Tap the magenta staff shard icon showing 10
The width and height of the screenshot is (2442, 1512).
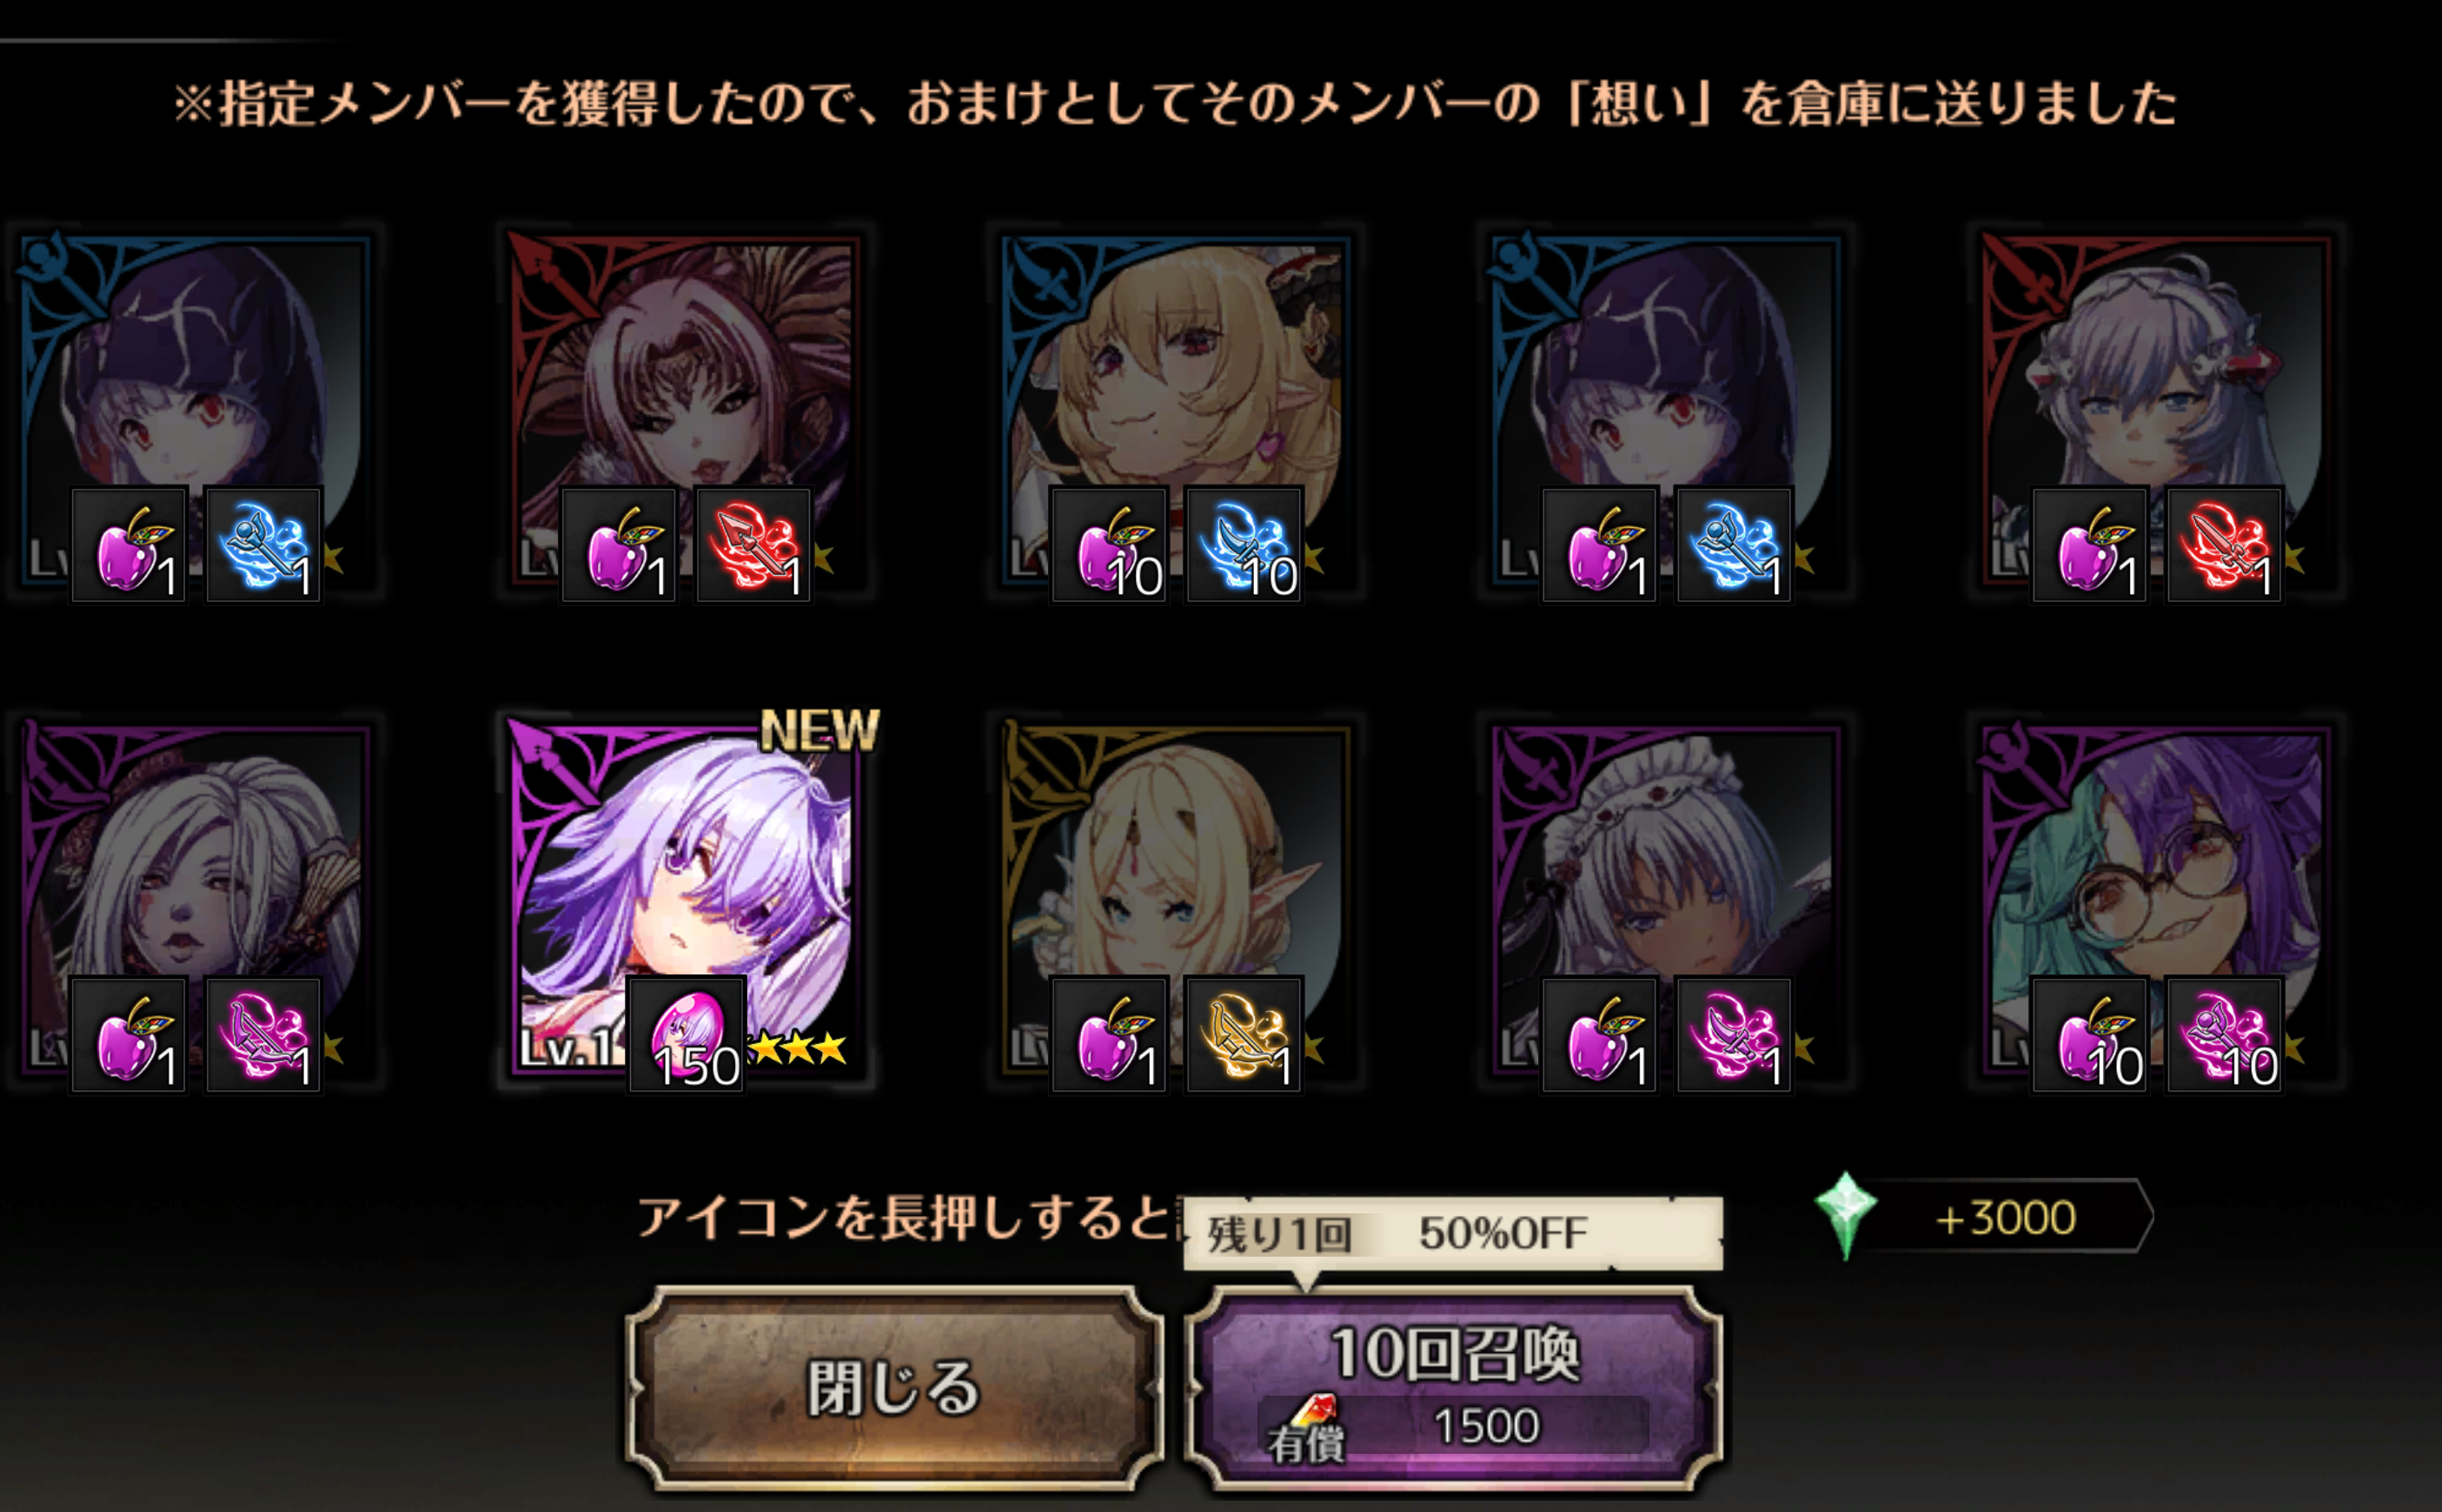[x=2224, y=1035]
